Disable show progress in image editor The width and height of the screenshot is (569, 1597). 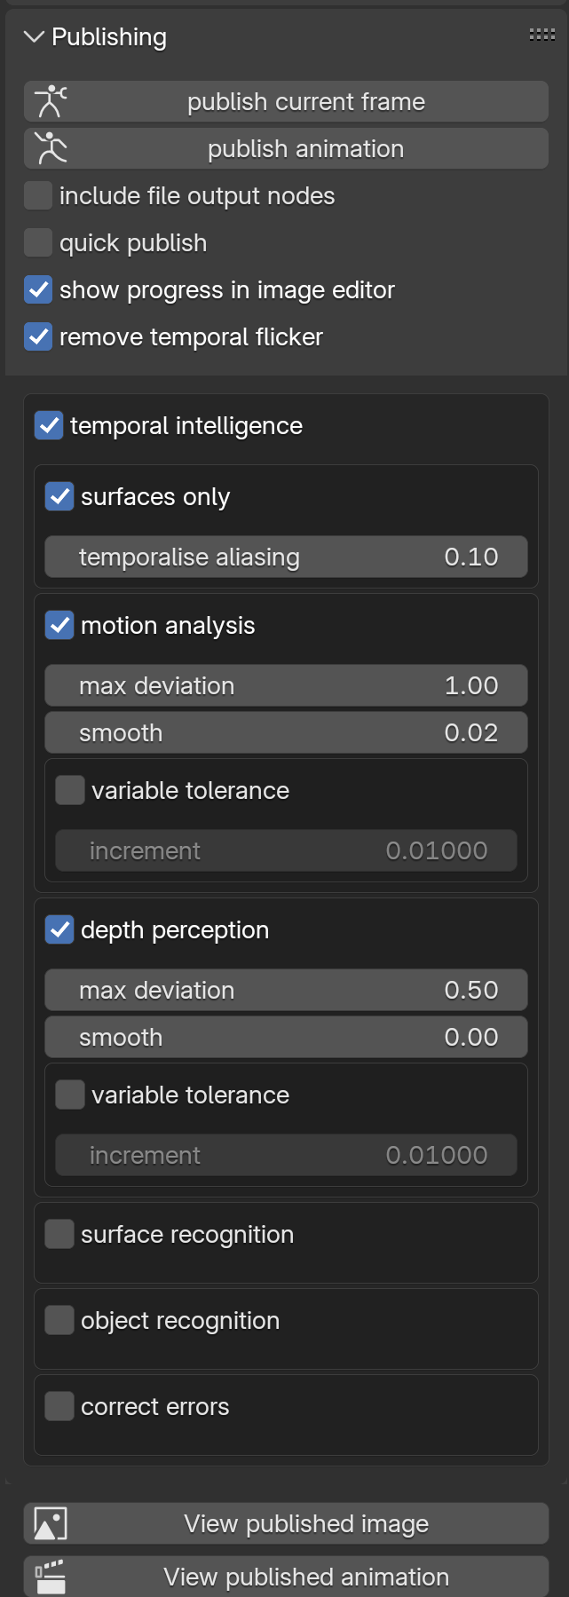click(38, 289)
